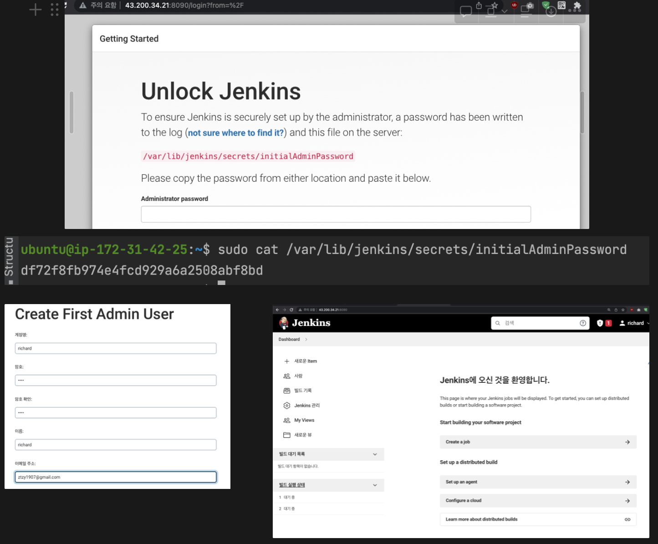Click the Jenkins butler logo
658x544 pixels.
284,323
